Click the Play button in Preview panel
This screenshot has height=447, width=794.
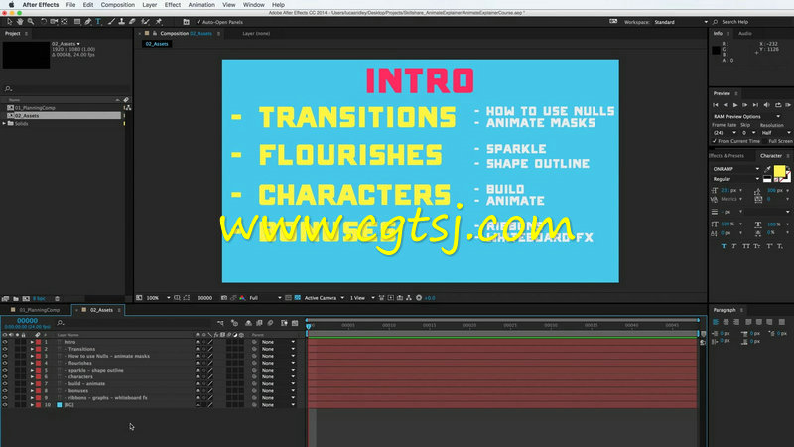(735, 105)
